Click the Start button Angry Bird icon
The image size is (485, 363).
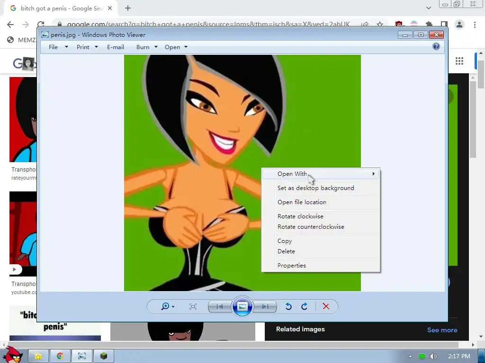(x=13, y=354)
